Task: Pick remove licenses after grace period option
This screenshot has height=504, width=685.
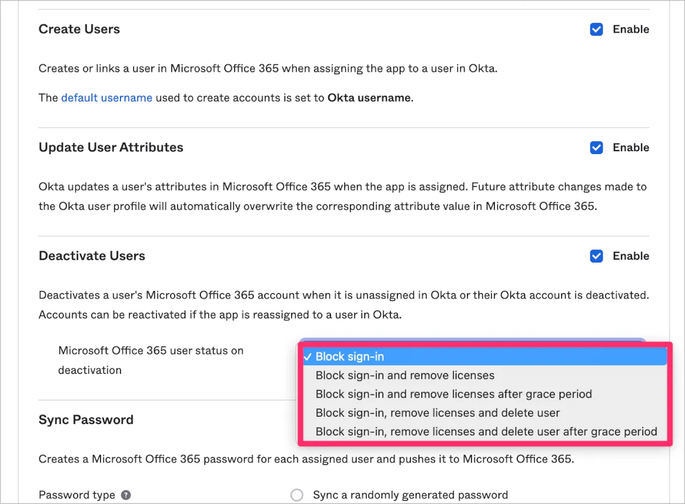Action: 453,394
